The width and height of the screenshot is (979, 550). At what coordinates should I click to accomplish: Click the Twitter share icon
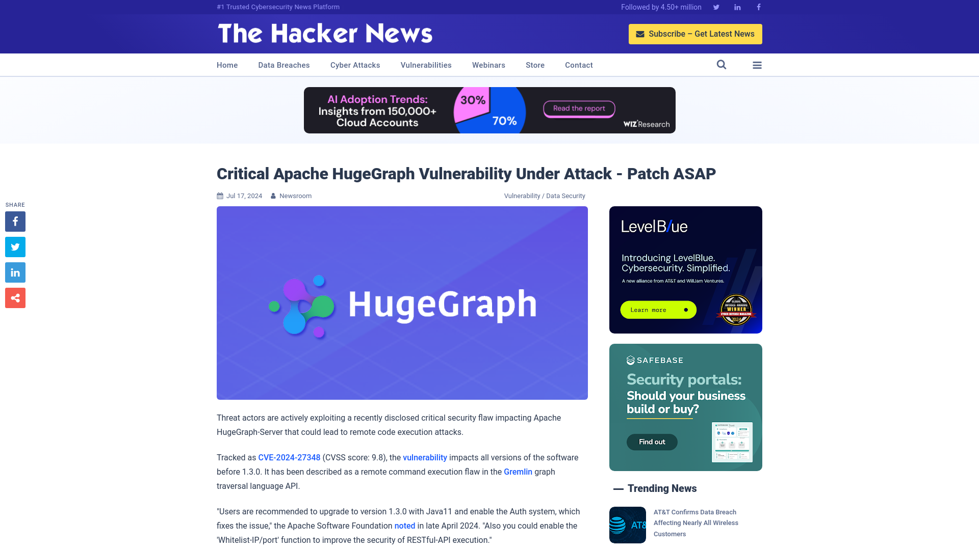point(15,246)
